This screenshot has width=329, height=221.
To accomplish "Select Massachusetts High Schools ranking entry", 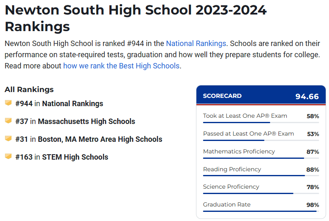I will click(x=87, y=121).
